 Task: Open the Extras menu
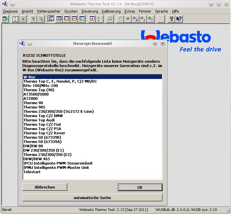click(x=130, y=11)
